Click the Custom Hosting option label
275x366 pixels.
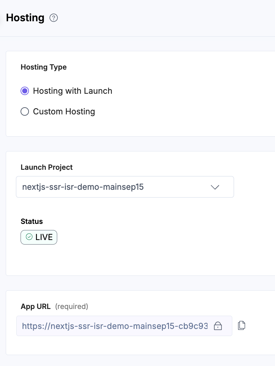64,111
